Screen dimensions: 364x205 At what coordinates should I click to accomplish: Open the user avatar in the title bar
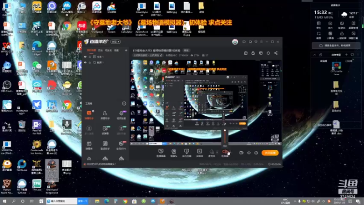[x=235, y=41]
